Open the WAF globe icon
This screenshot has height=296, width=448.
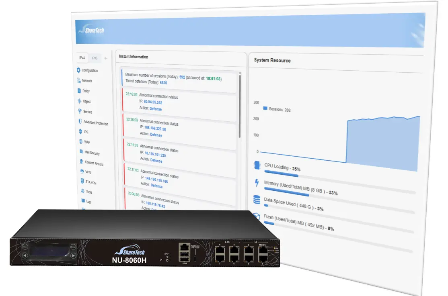tap(81, 141)
